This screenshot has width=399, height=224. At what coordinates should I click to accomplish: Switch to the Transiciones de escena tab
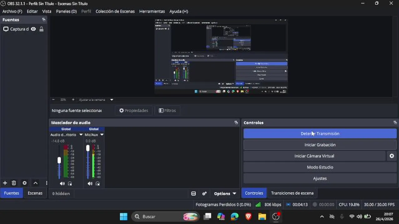coord(292,193)
